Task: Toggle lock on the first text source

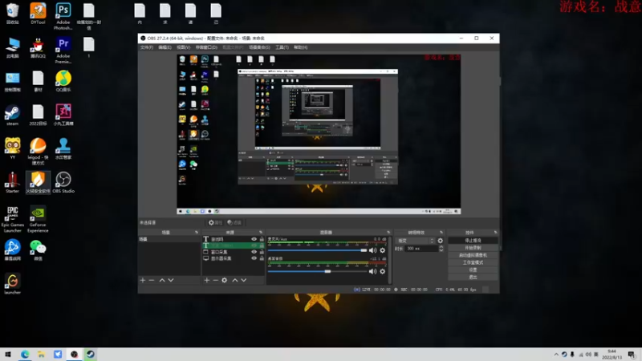Action: (262, 239)
